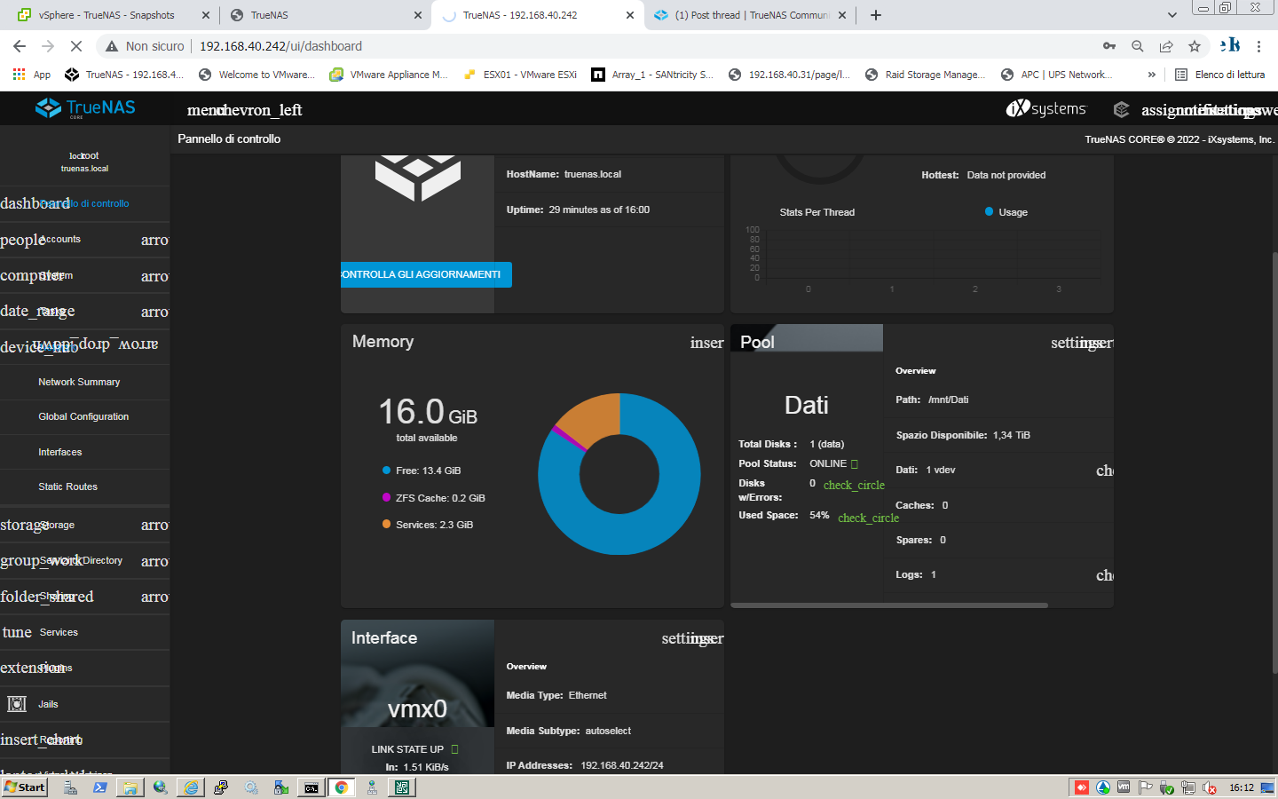Click the VMware tools tray icon
The width and height of the screenshot is (1278, 799).
tap(1124, 787)
